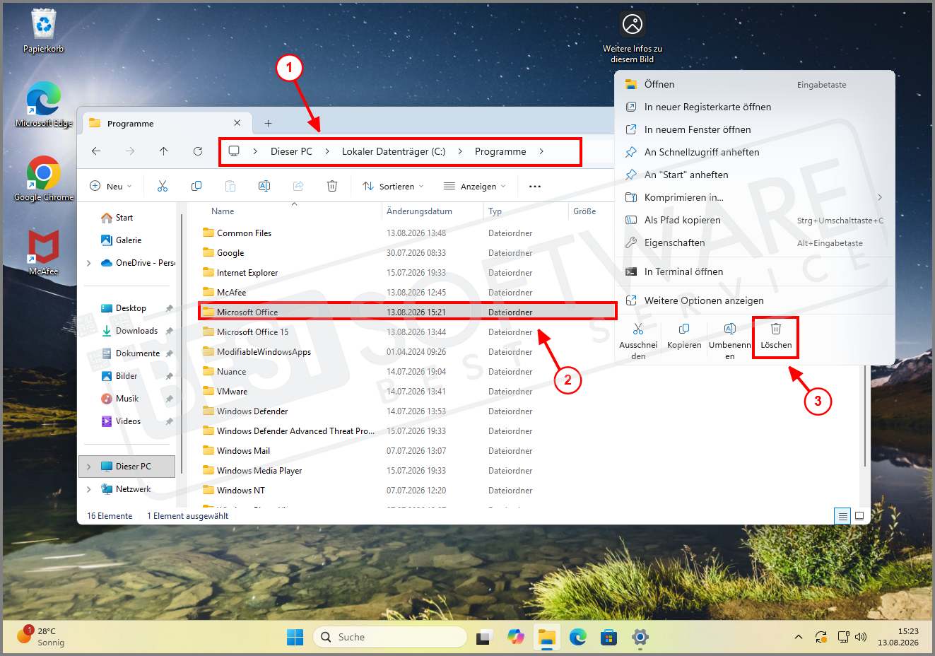Image resolution: width=935 pixels, height=656 pixels.
Task: Show hidden tray icons chevron
Action: click(x=799, y=637)
